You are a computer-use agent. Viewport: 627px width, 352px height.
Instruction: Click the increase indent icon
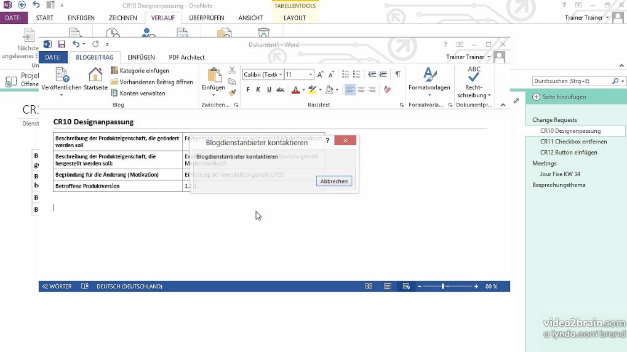pos(383,74)
